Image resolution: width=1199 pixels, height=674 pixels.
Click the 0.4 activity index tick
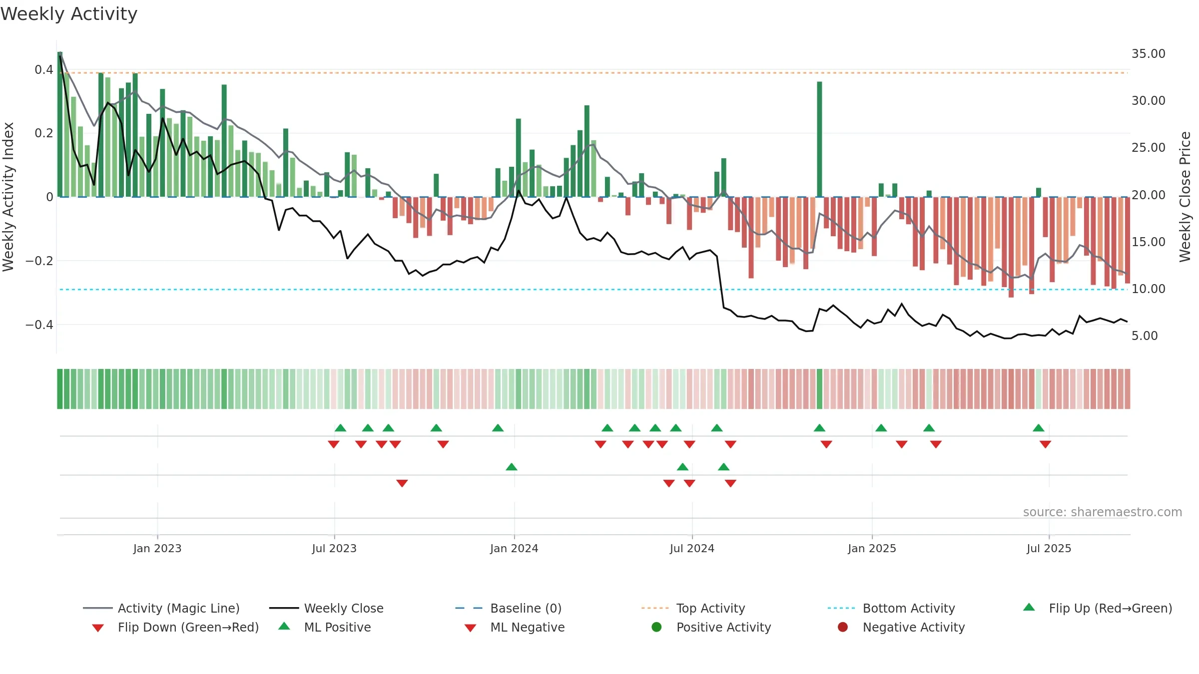(x=44, y=70)
